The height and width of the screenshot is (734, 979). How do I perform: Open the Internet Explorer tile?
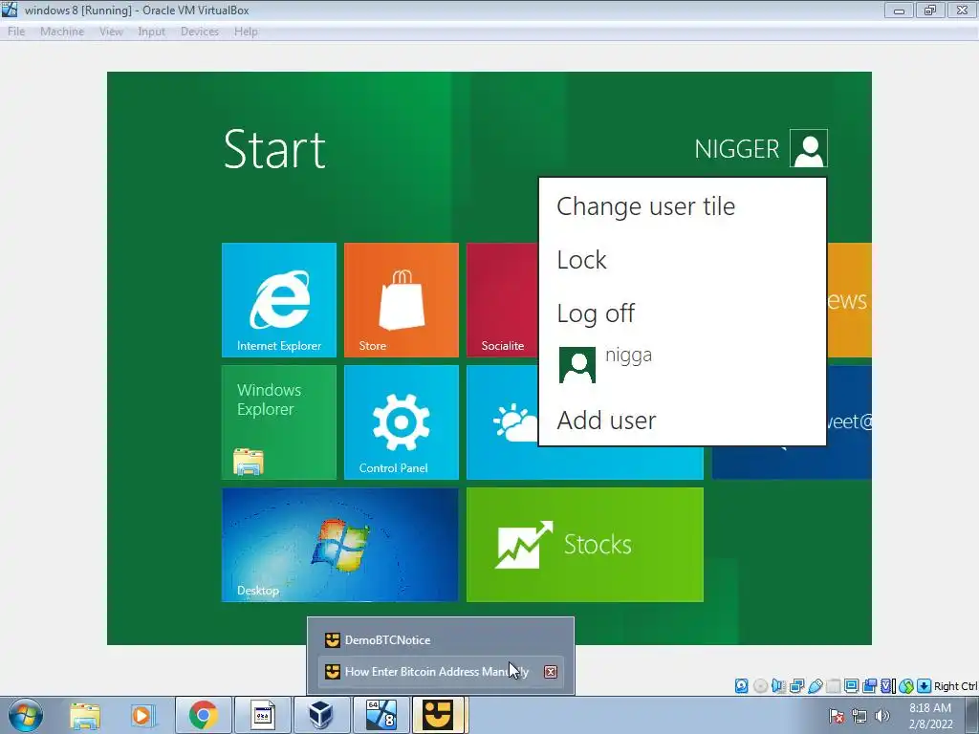278,299
